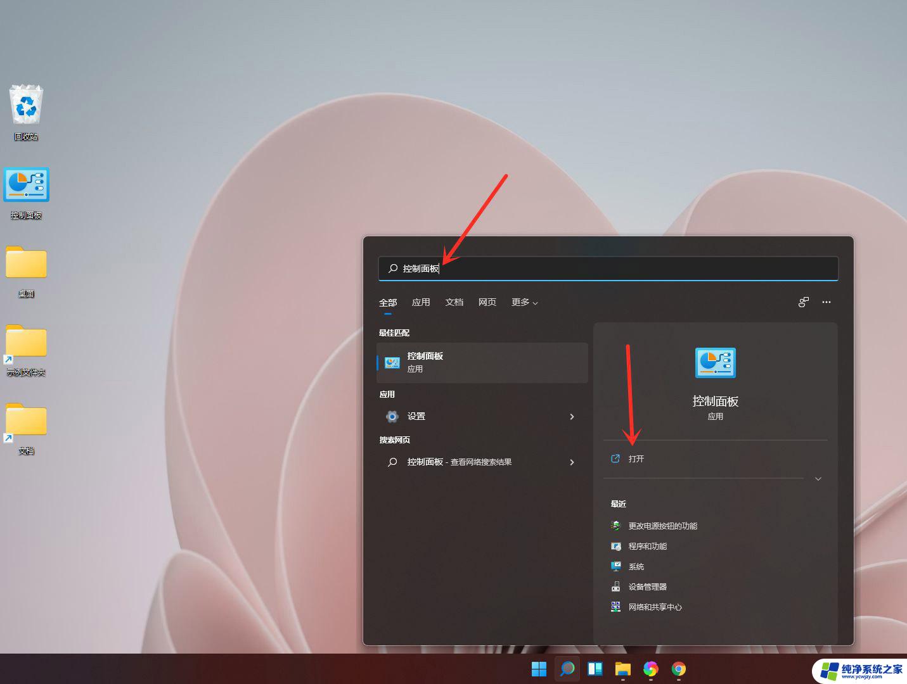Open the 更多 dropdown filter
Viewport: 907px width, 684px height.
click(x=525, y=302)
